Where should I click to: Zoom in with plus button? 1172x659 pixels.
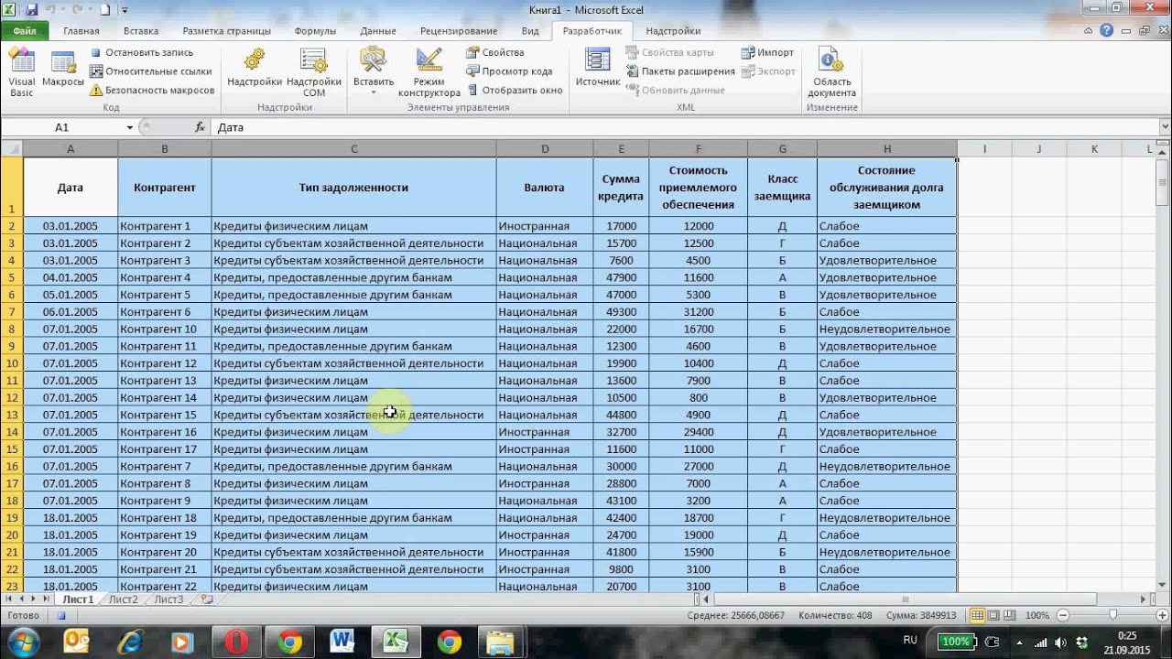(x=1163, y=616)
